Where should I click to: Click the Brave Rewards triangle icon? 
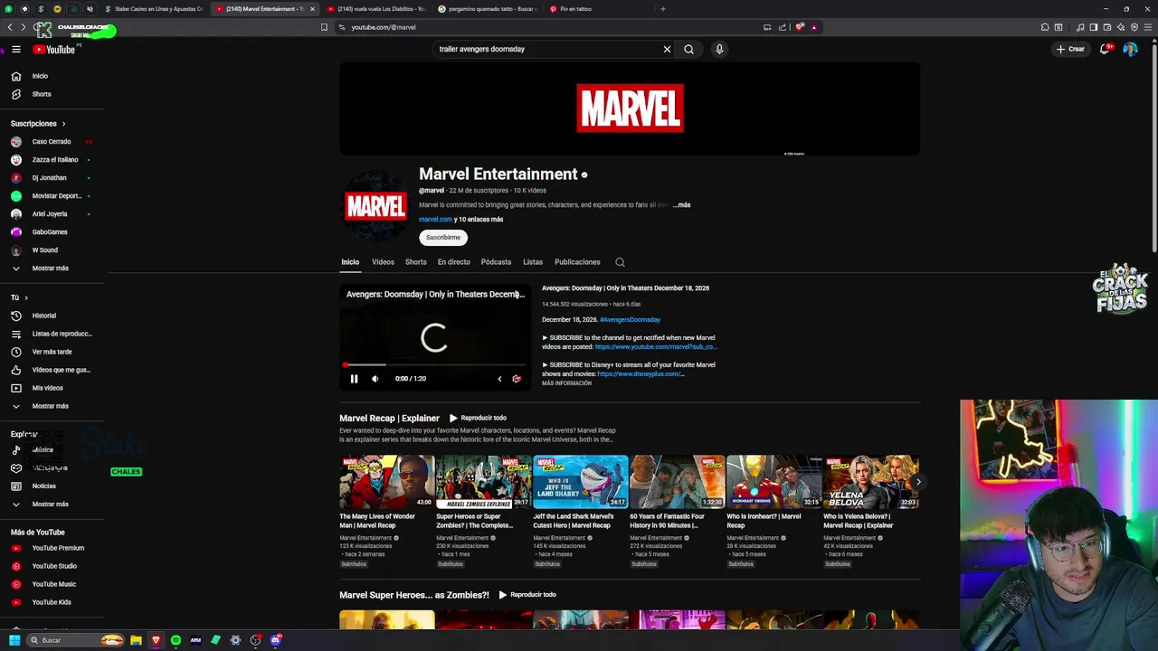(x=813, y=27)
